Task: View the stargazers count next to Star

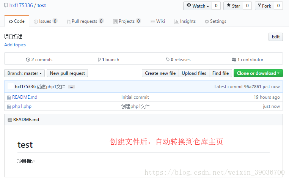Action: click(x=247, y=6)
